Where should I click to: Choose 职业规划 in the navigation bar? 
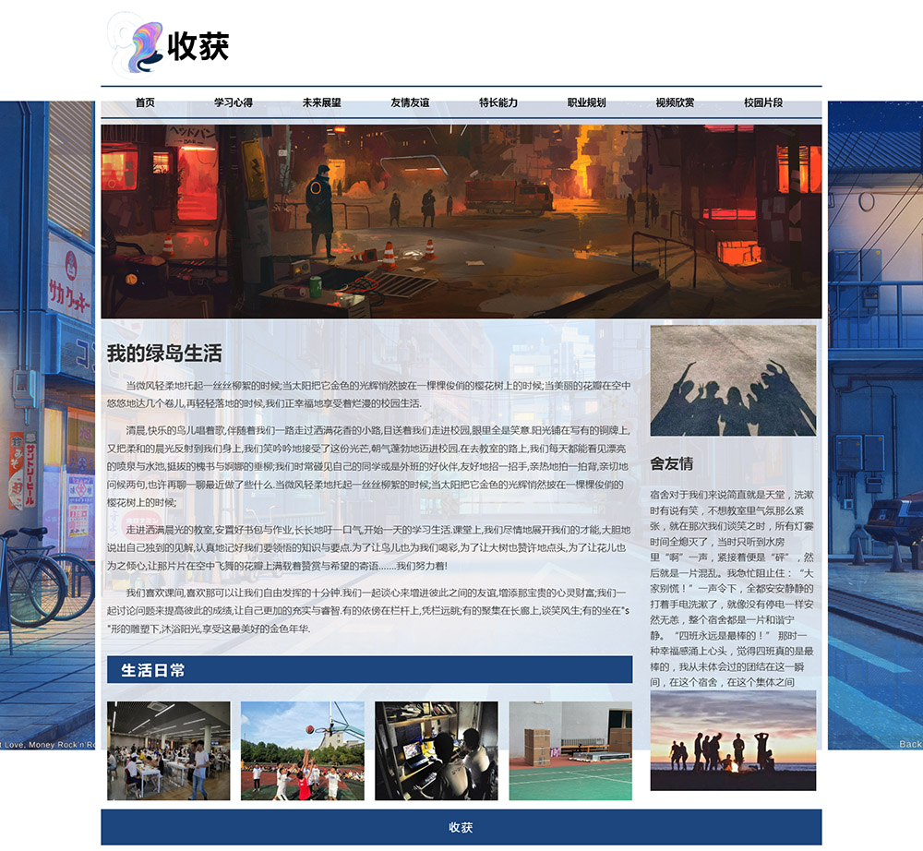586,102
